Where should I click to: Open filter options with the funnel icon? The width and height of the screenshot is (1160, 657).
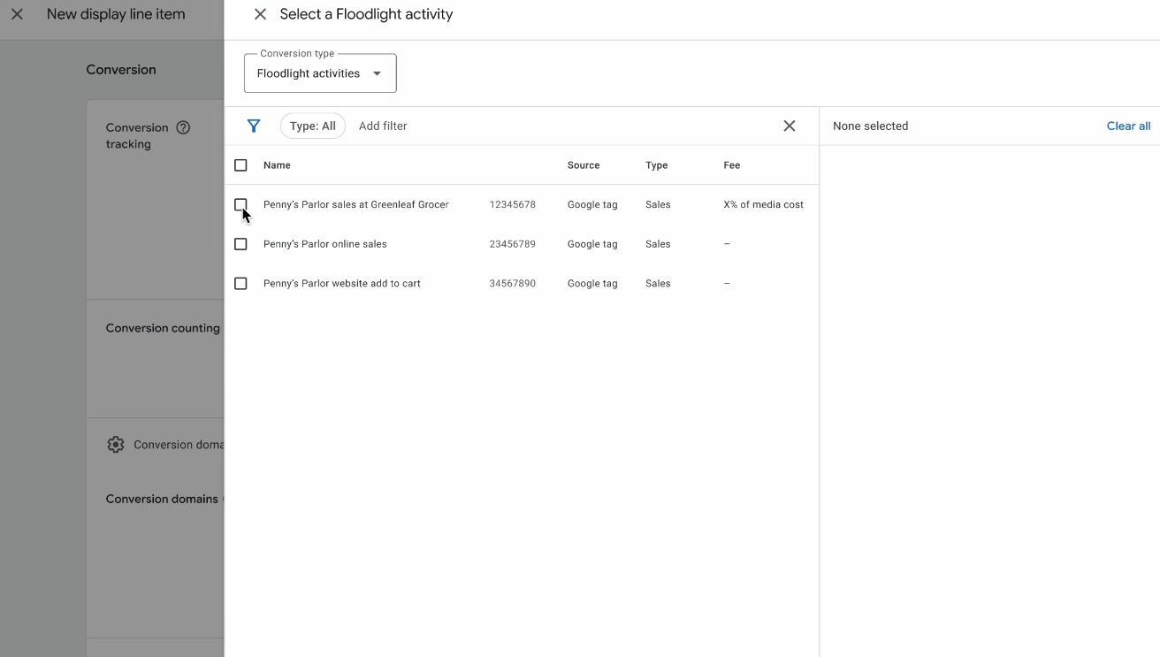254,126
